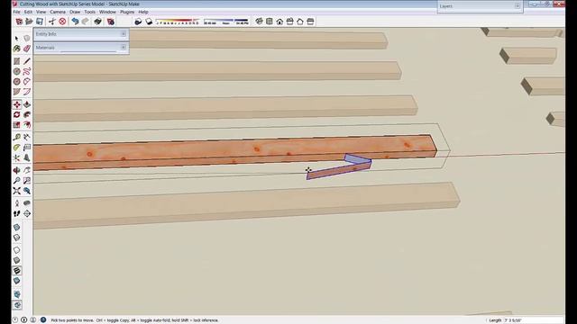577x324 pixels.
Task: Pick the Protractor tool
Action: [x=16, y=148]
